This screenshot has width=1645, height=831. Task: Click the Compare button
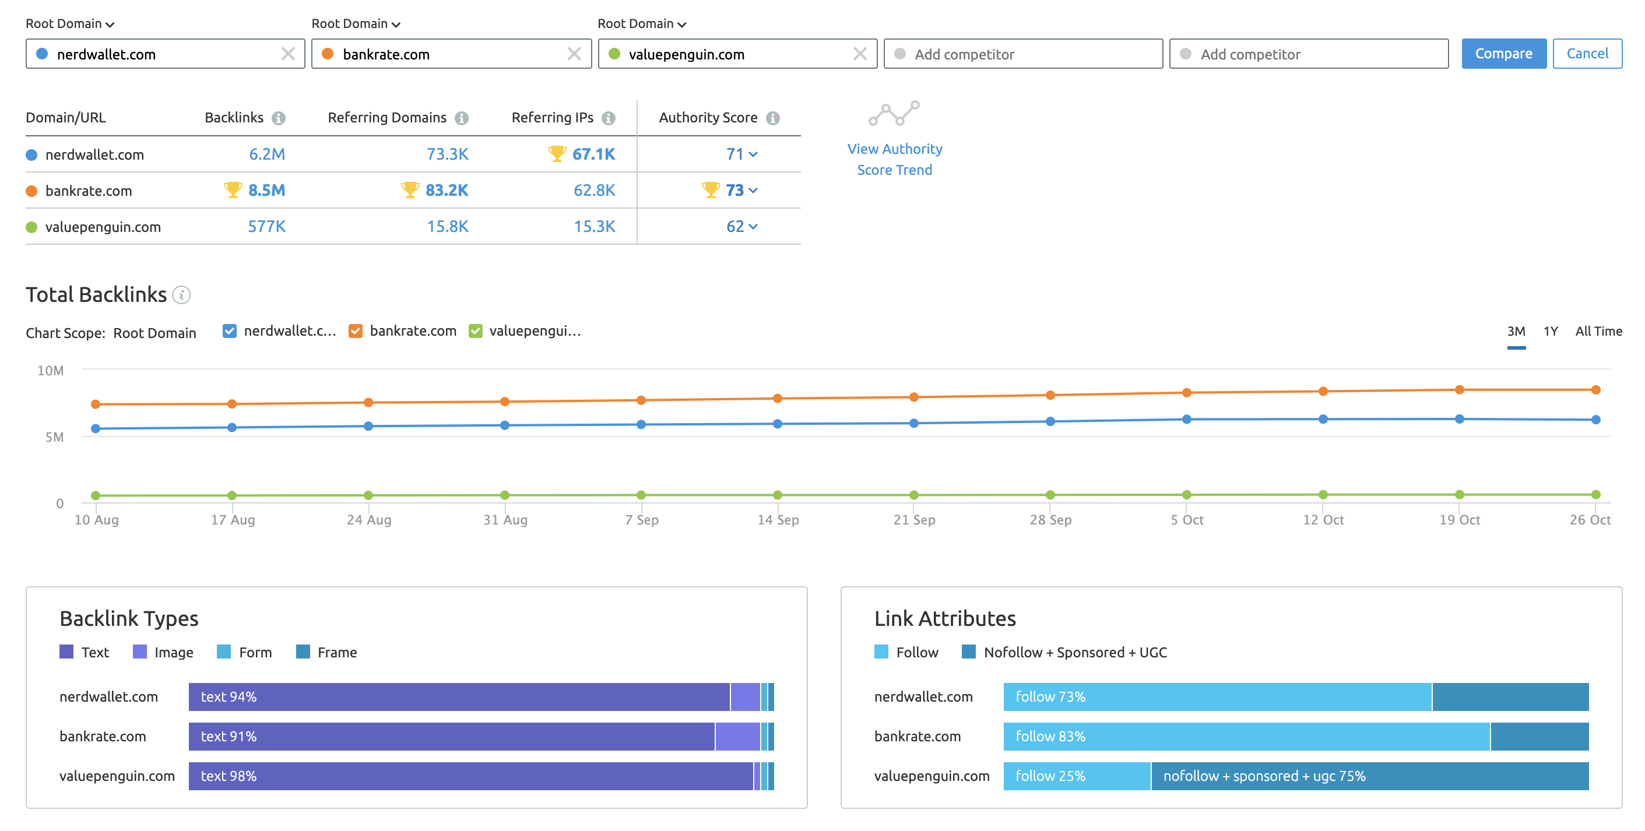click(x=1504, y=53)
